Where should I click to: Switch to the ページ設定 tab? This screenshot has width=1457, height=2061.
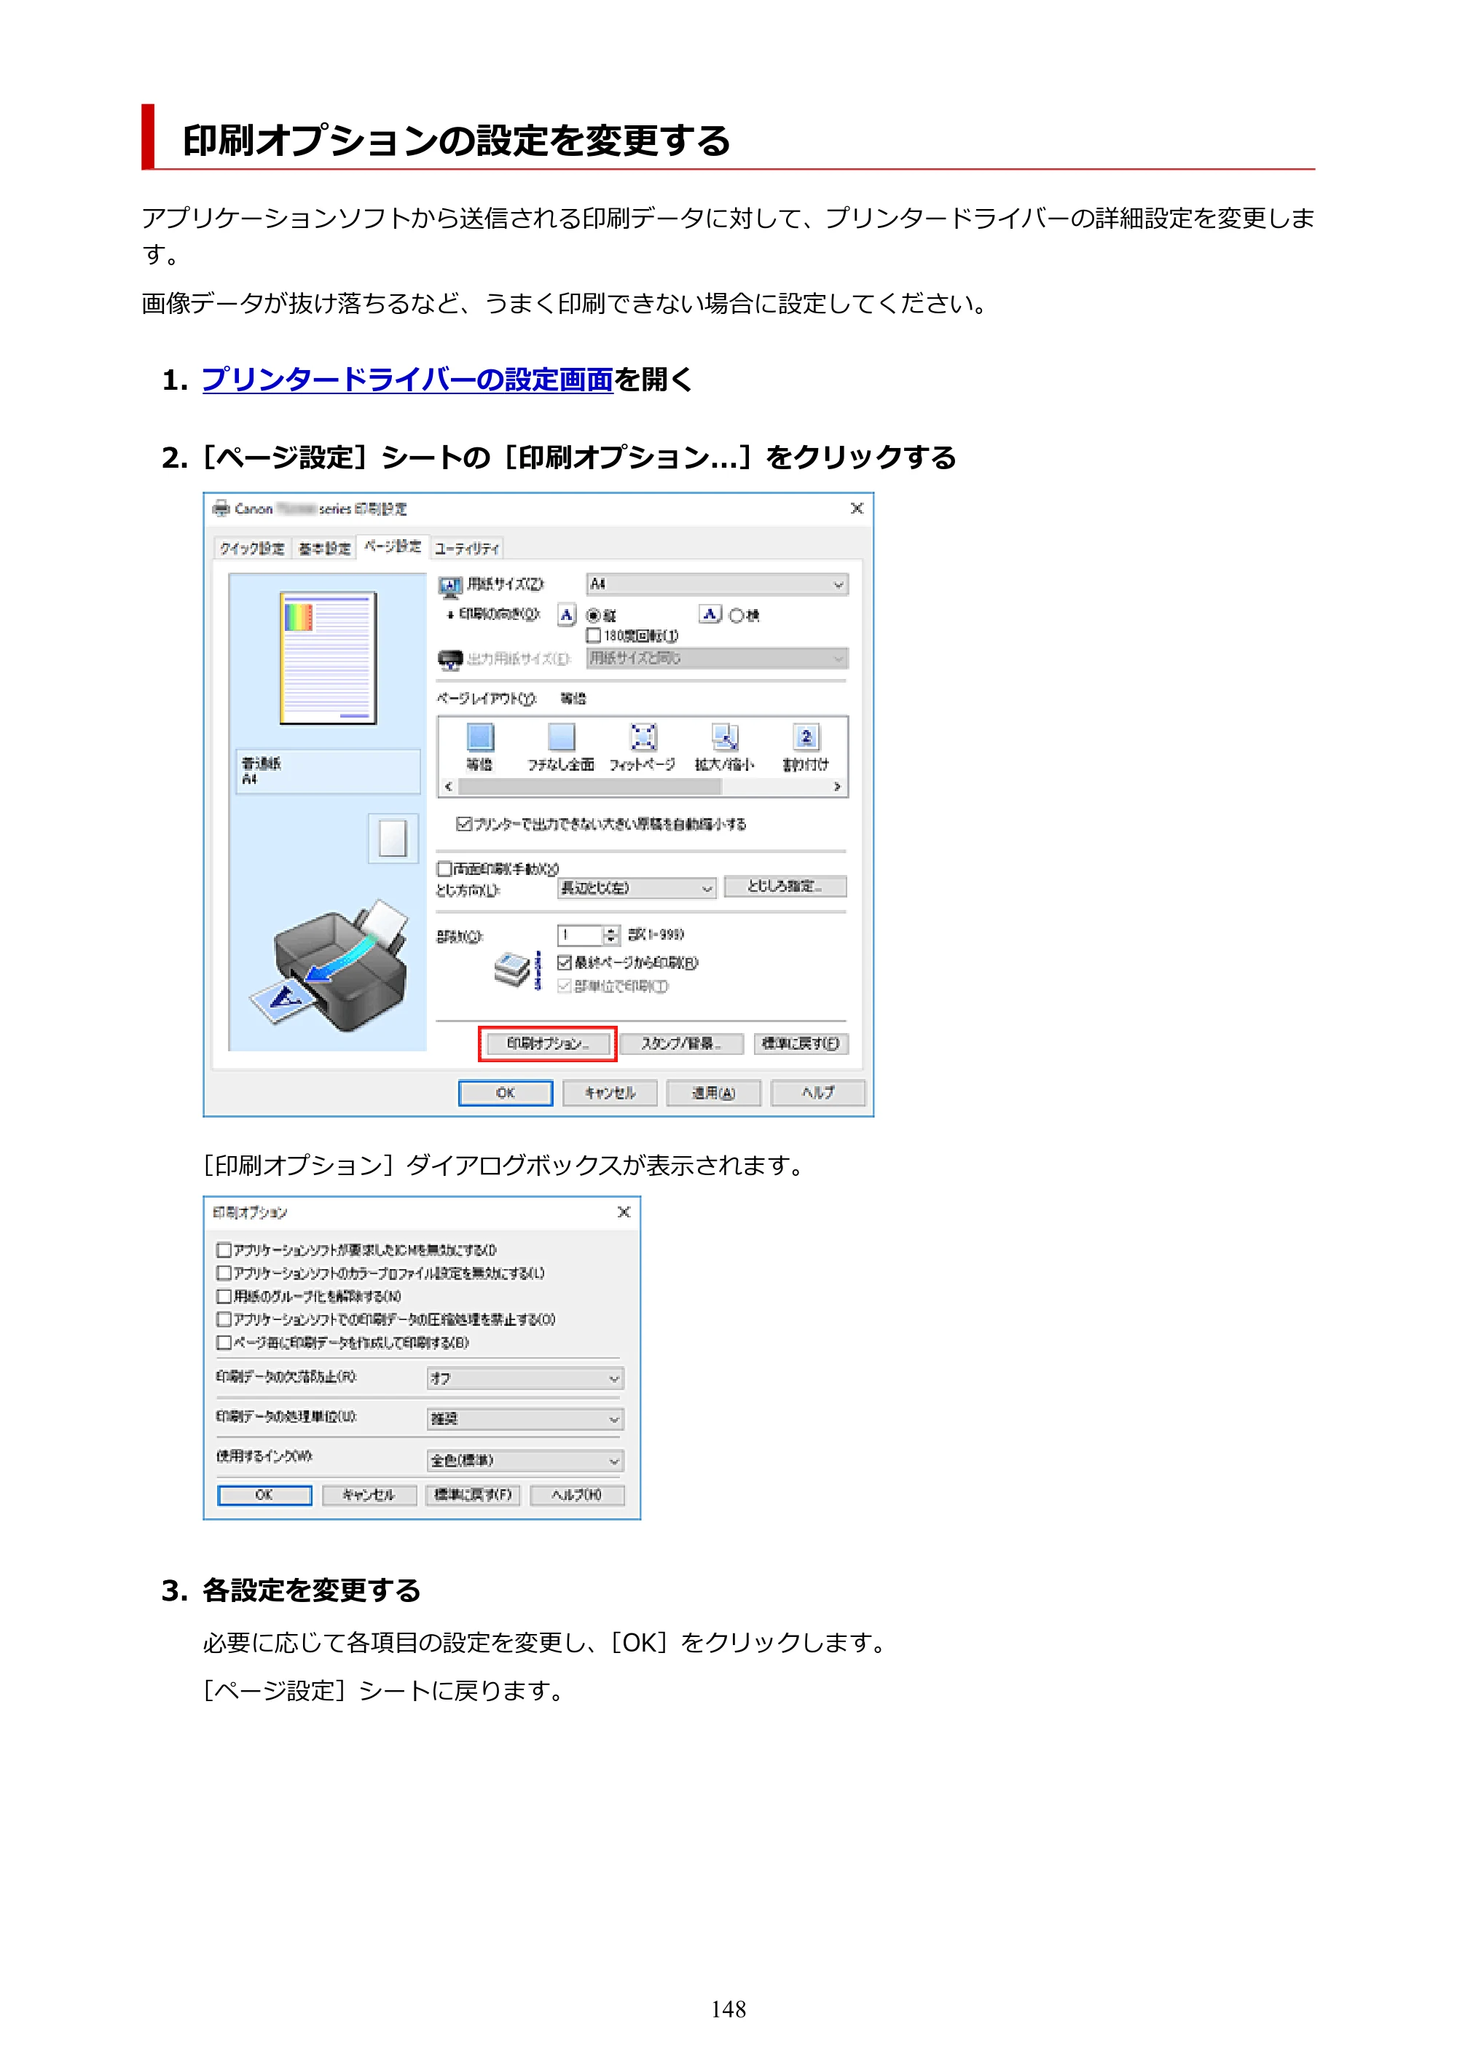click(393, 546)
